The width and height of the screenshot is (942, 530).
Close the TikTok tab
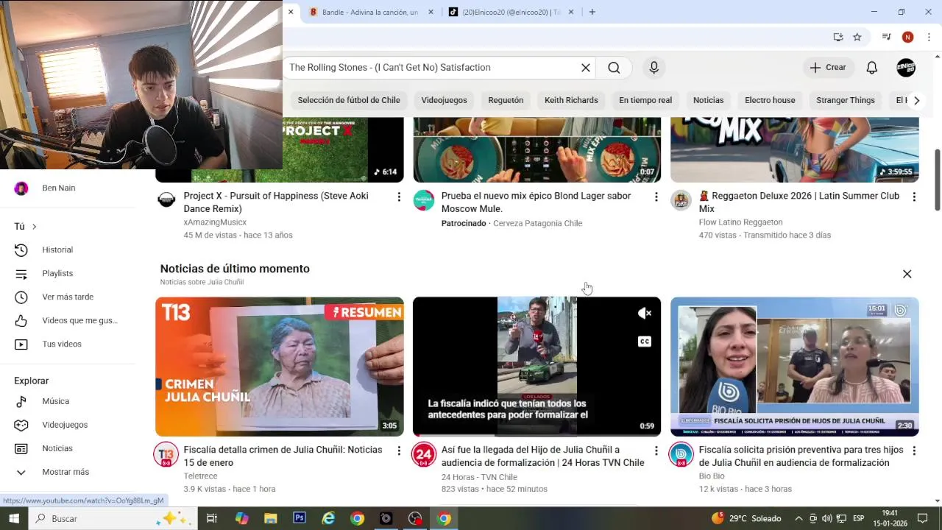pos(571,12)
